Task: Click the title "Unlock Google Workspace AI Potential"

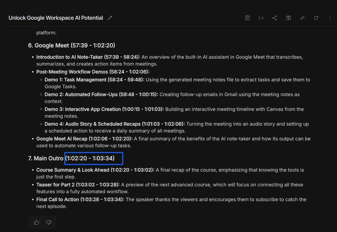Action: pos(56,18)
